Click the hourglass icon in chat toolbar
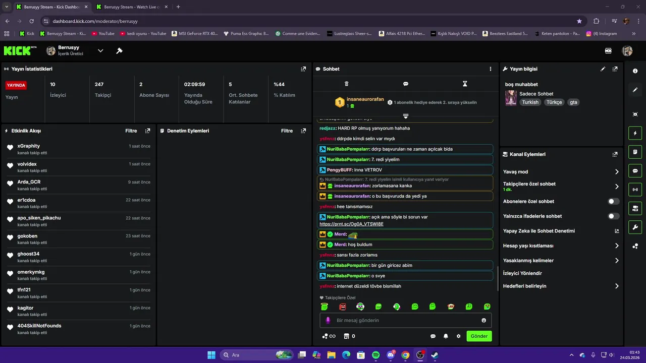This screenshot has height=363, width=646. [465, 84]
